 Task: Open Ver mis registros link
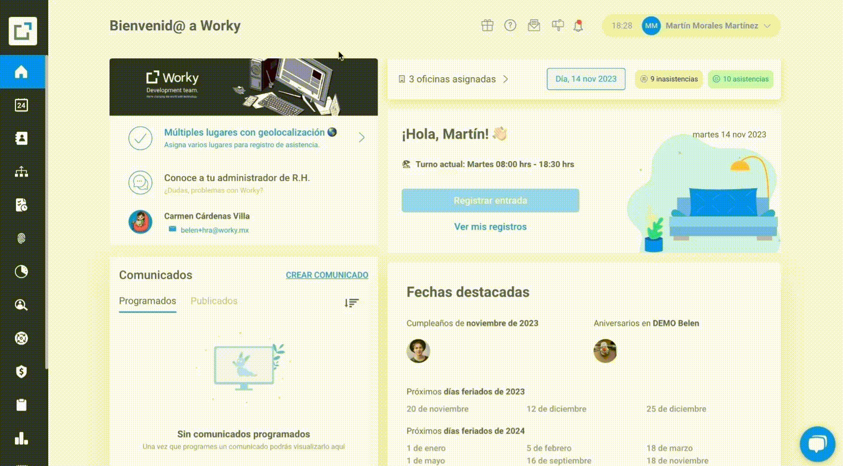click(490, 227)
